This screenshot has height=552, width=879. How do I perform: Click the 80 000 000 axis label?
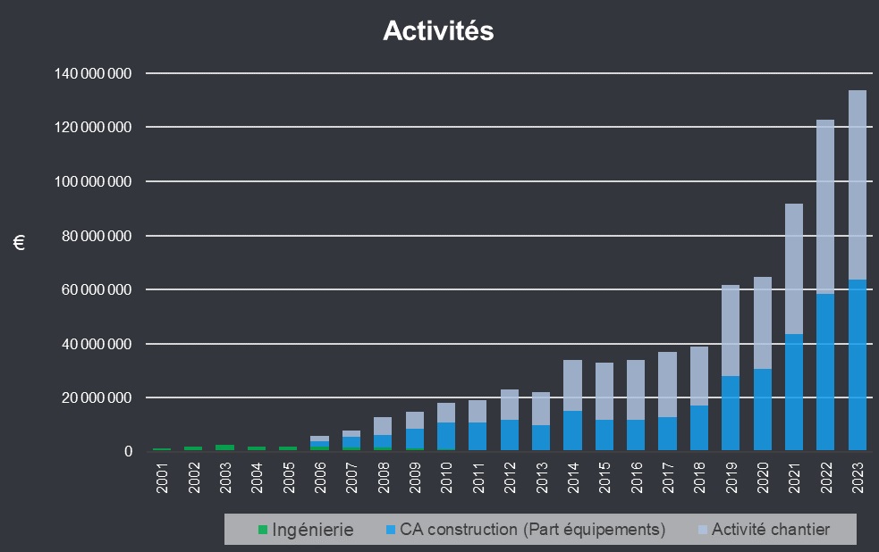(x=97, y=236)
